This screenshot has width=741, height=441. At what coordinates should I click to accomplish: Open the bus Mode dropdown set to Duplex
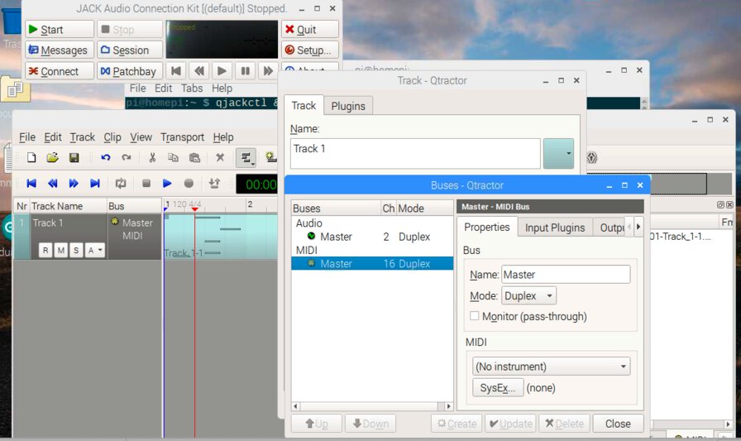(x=528, y=296)
